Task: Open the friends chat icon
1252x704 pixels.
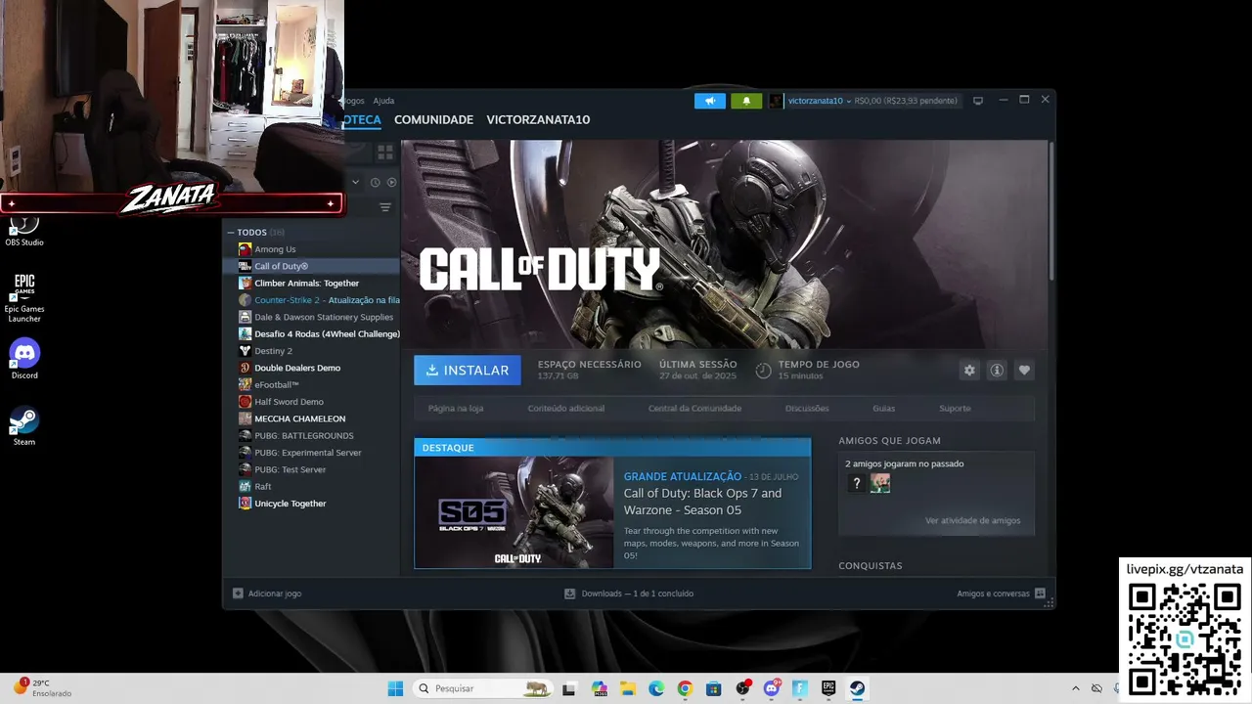Action: pos(1040,594)
